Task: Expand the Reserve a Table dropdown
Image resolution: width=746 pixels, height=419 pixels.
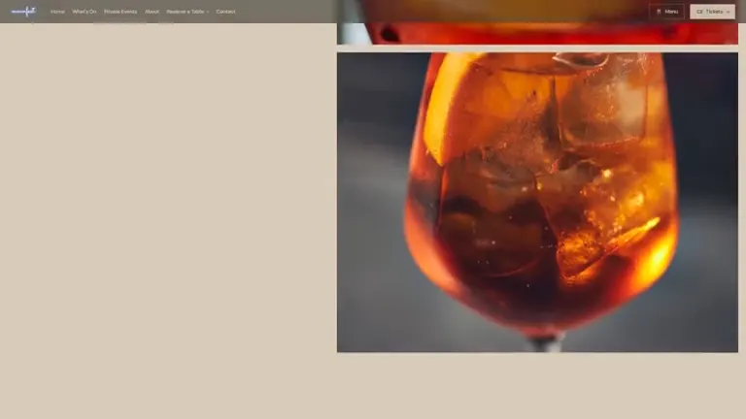Action: coord(187,12)
